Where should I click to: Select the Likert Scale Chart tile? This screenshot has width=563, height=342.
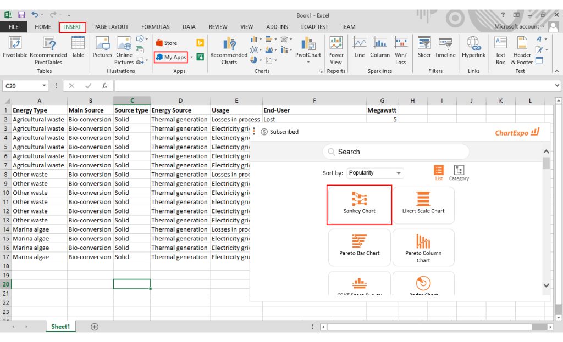[x=423, y=204]
